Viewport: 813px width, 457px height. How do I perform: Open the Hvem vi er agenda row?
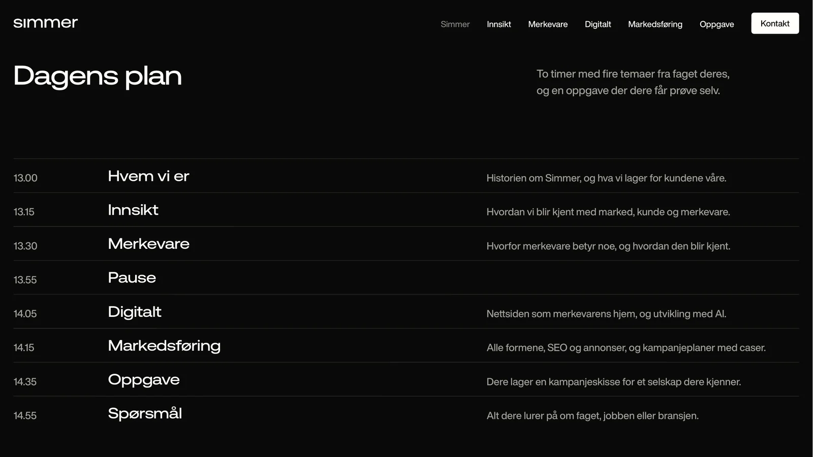pos(406,176)
